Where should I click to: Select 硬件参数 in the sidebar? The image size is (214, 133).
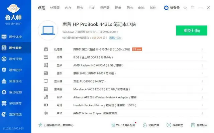tap(15, 48)
